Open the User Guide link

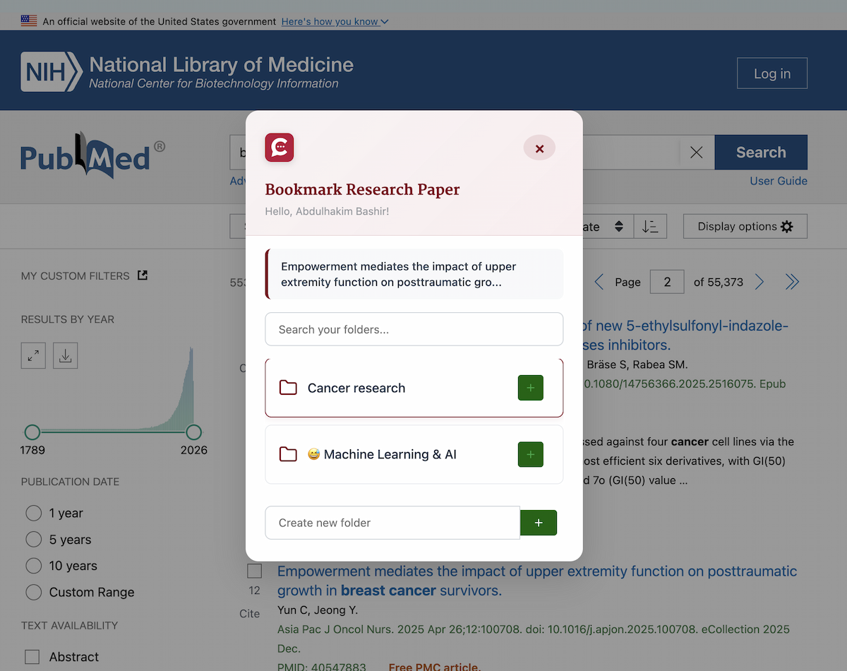[779, 181]
